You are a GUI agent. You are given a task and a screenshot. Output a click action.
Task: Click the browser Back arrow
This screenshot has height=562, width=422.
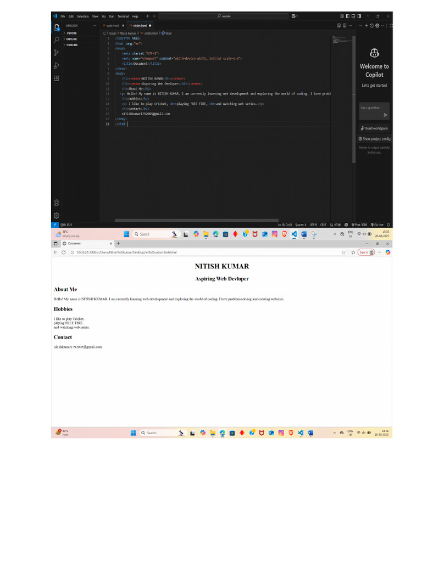pos(55,252)
